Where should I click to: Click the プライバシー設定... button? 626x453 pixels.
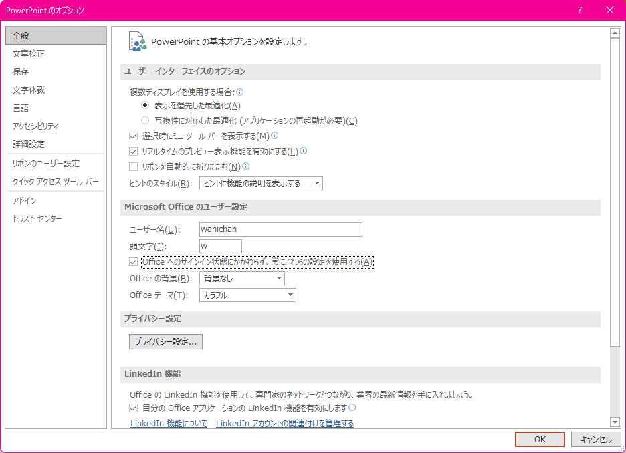point(166,341)
